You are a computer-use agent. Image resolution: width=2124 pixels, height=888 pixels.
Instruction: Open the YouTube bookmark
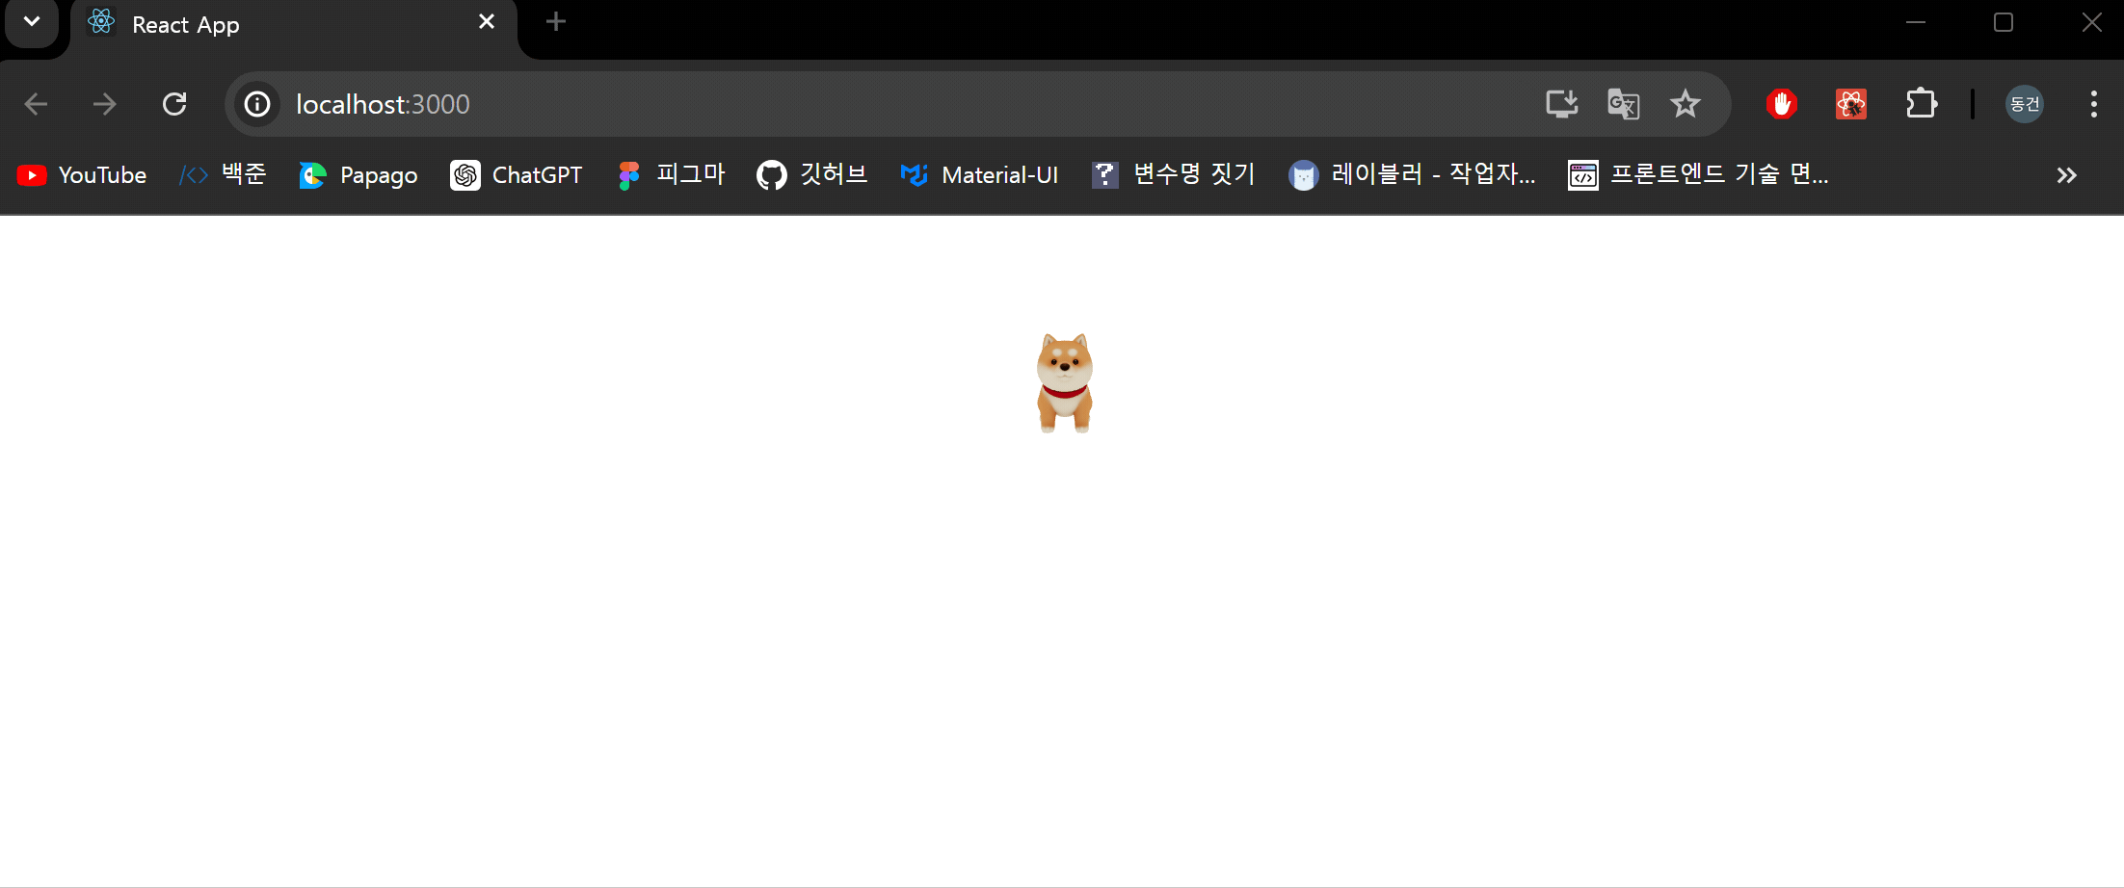point(82,175)
